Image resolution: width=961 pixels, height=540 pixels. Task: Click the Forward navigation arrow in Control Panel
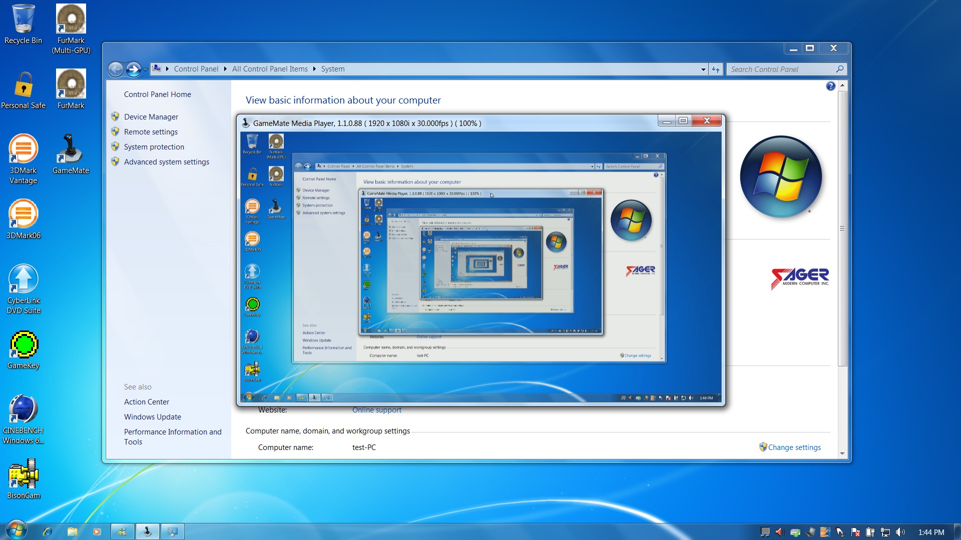[133, 69]
